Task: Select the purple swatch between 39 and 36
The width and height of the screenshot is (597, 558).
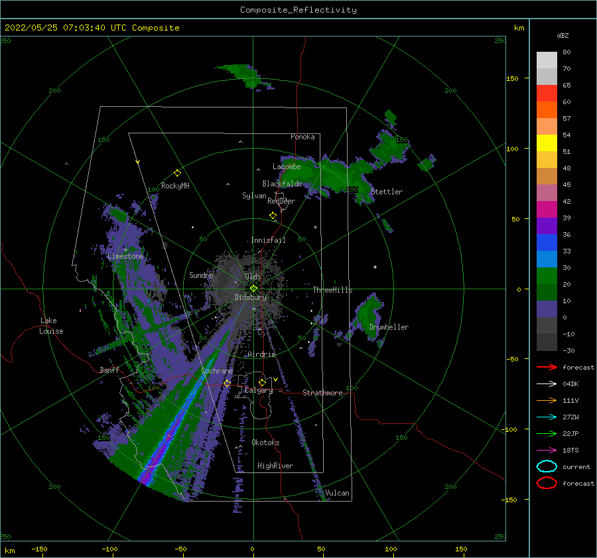Action: pos(547,226)
